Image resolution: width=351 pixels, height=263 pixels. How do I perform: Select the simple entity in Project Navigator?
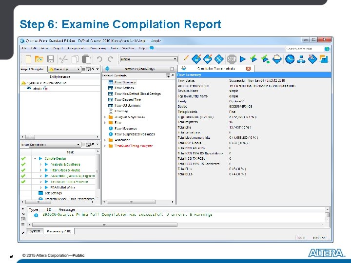[37, 89]
